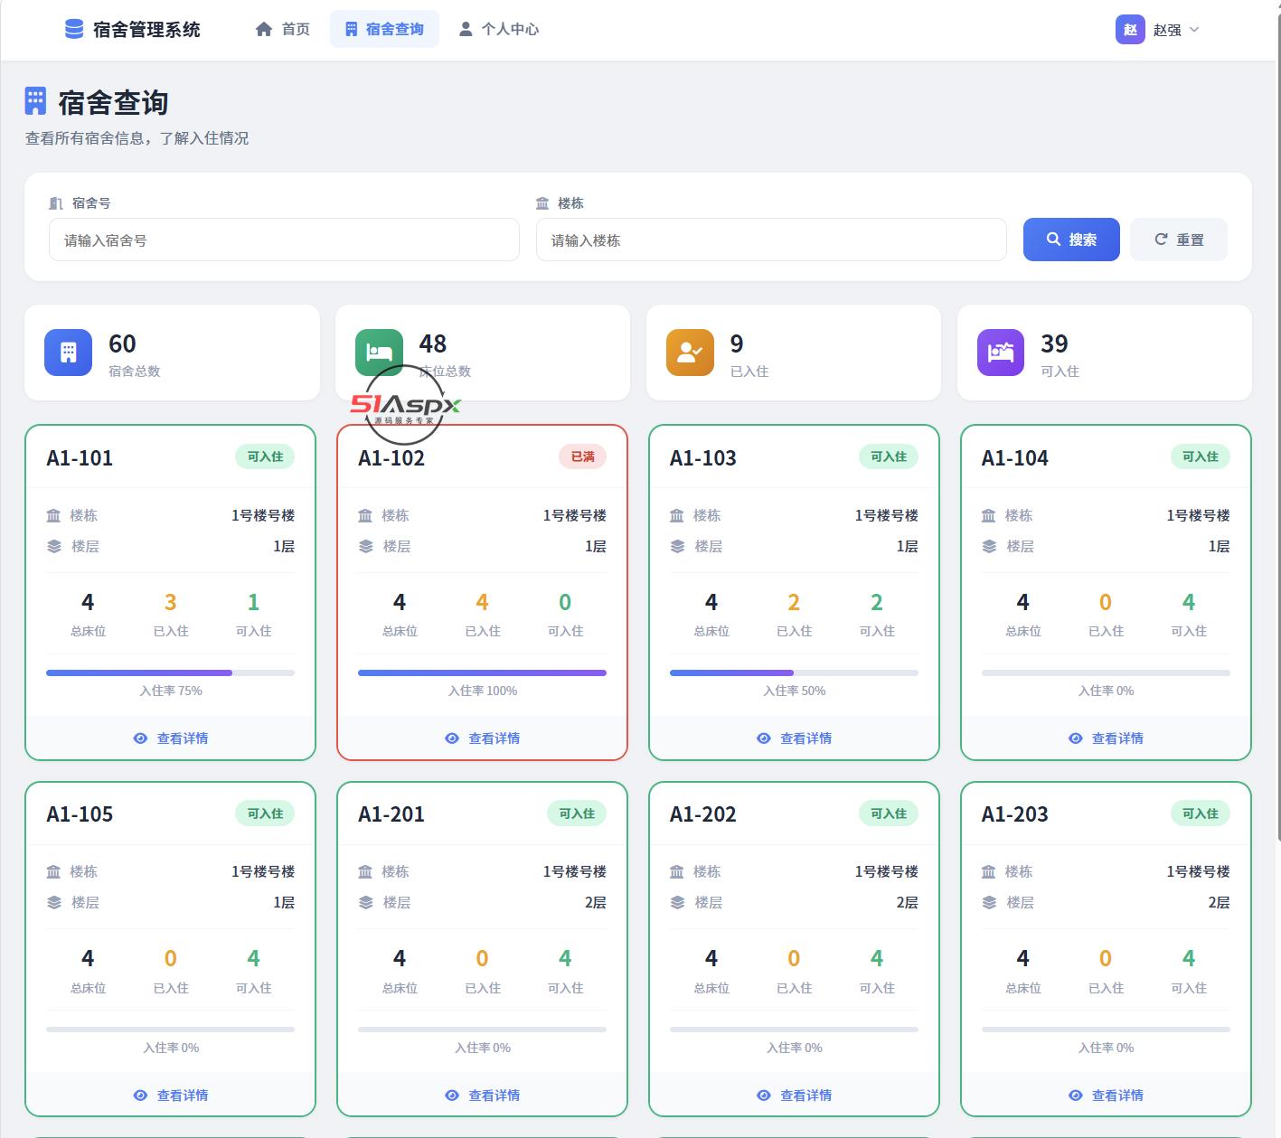Click the green 床位总数 bed icon
The height and width of the screenshot is (1138, 1281).
[379, 352]
